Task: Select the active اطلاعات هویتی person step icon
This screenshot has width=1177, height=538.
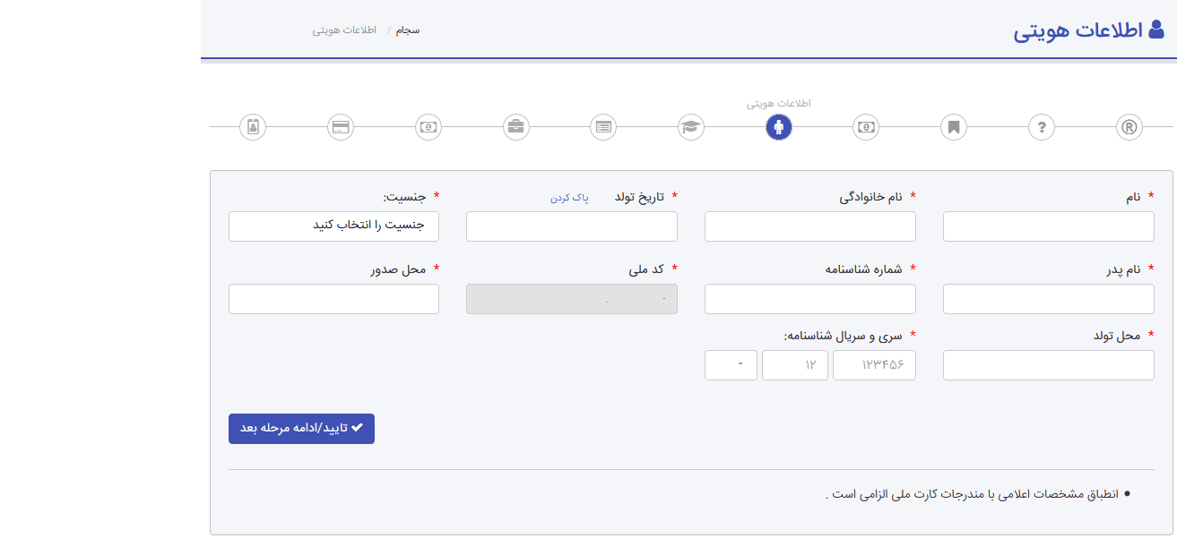Action: (778, 127)
